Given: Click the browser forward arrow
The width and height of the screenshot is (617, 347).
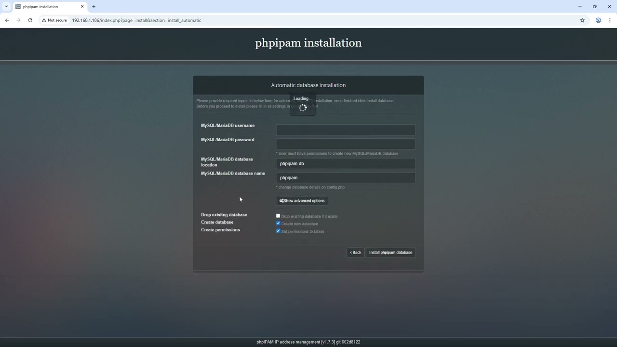Looking at the screenshot, I should (18, 20).
